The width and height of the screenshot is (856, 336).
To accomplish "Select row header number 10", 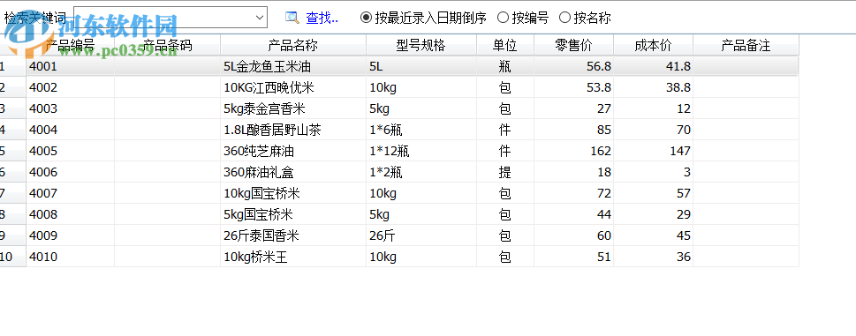I will point(12,257).
